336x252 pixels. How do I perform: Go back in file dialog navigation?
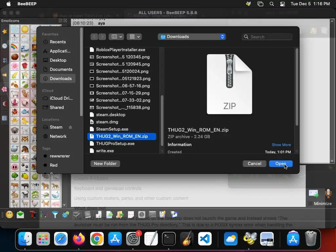(x=94, y=37)
